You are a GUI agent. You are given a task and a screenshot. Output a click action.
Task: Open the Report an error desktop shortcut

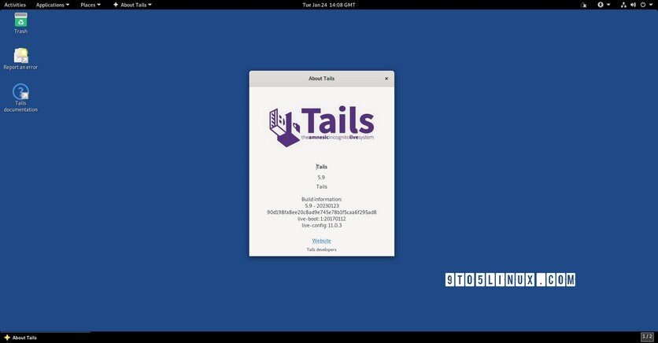pos(20,59)
